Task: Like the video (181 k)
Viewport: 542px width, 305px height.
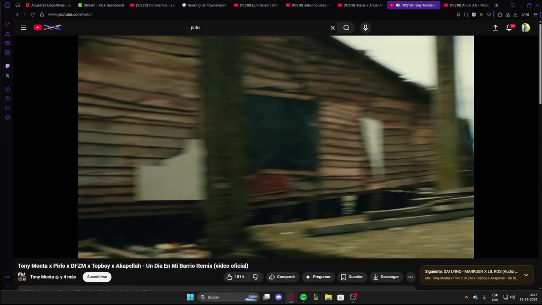Action: [235, 277]
